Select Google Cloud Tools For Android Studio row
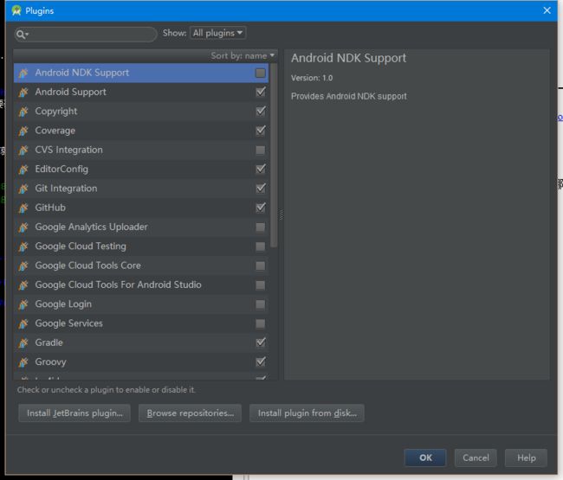Viewport: 563px width, 480px height. (141, 285)
